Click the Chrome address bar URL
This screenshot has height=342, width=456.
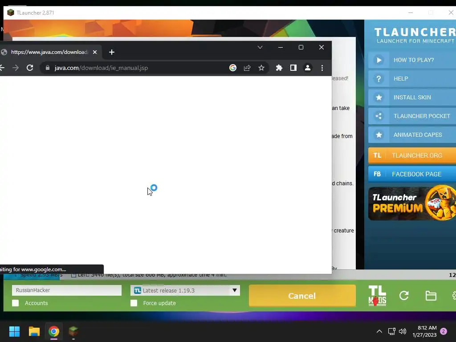click(x=101, y=68)
